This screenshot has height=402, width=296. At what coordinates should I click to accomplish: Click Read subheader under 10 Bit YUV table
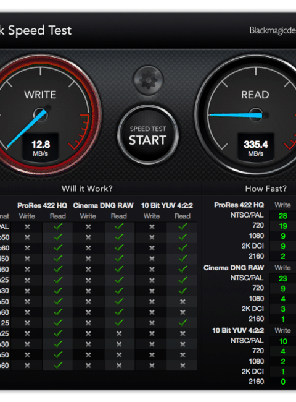click(x=183, y=216)
